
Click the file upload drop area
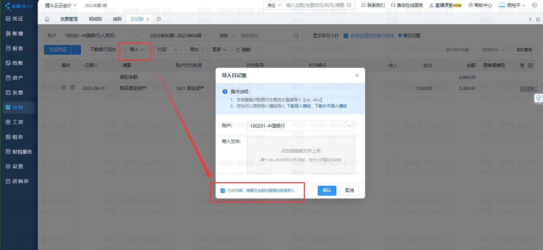(x=300, y=155)
